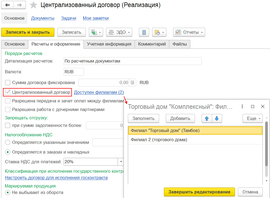Enable the 'Сумма договора фиксирована' checkbox

(x=8, y=82)
